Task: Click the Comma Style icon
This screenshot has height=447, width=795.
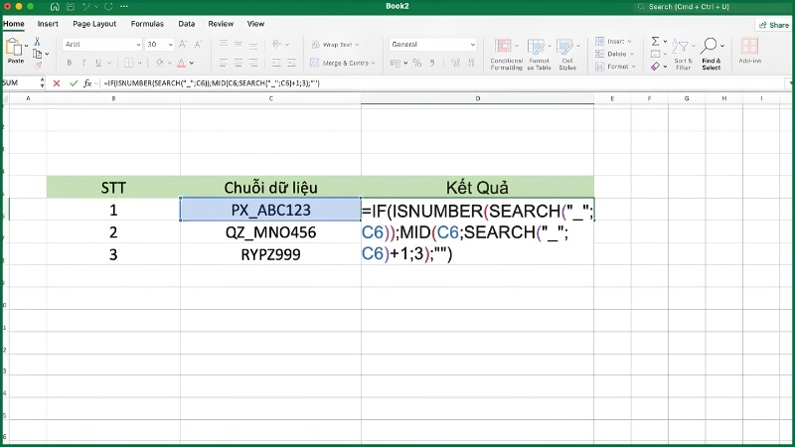Action: [x=432, y=63]
